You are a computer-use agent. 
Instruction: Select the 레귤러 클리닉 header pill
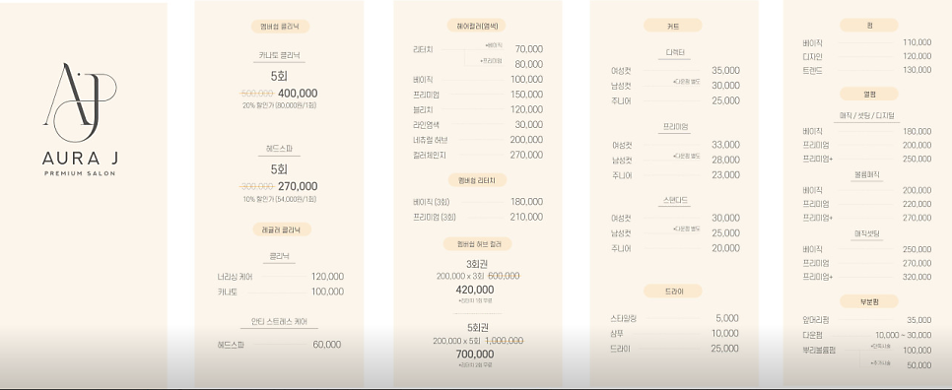[x=282, y=229]
